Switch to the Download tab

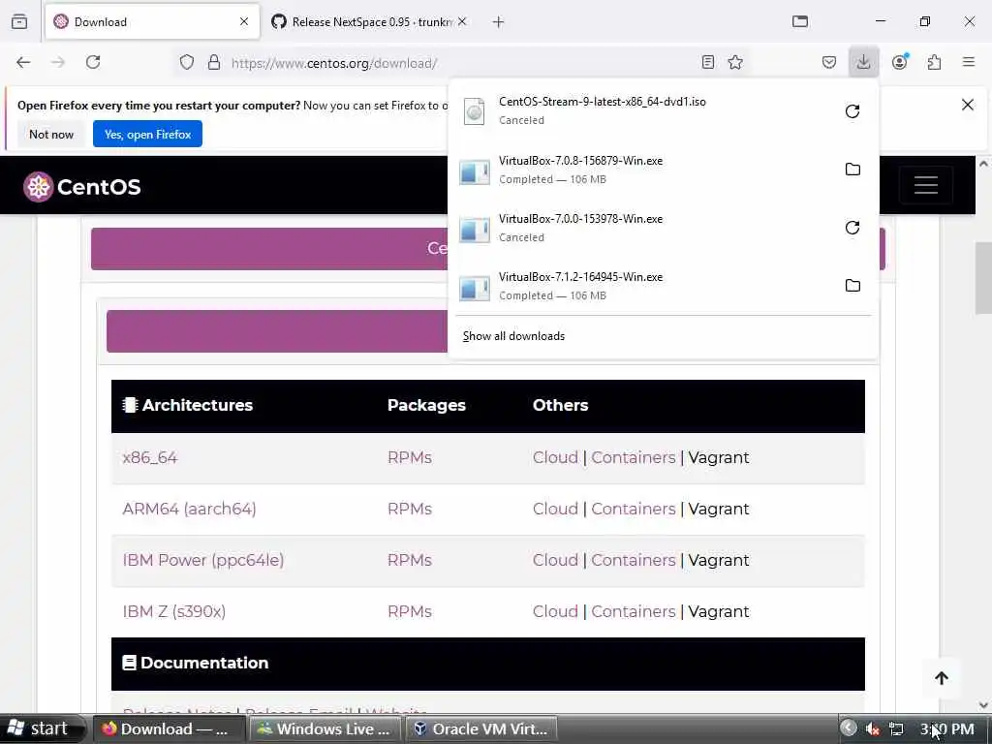[x=152, y=22]
